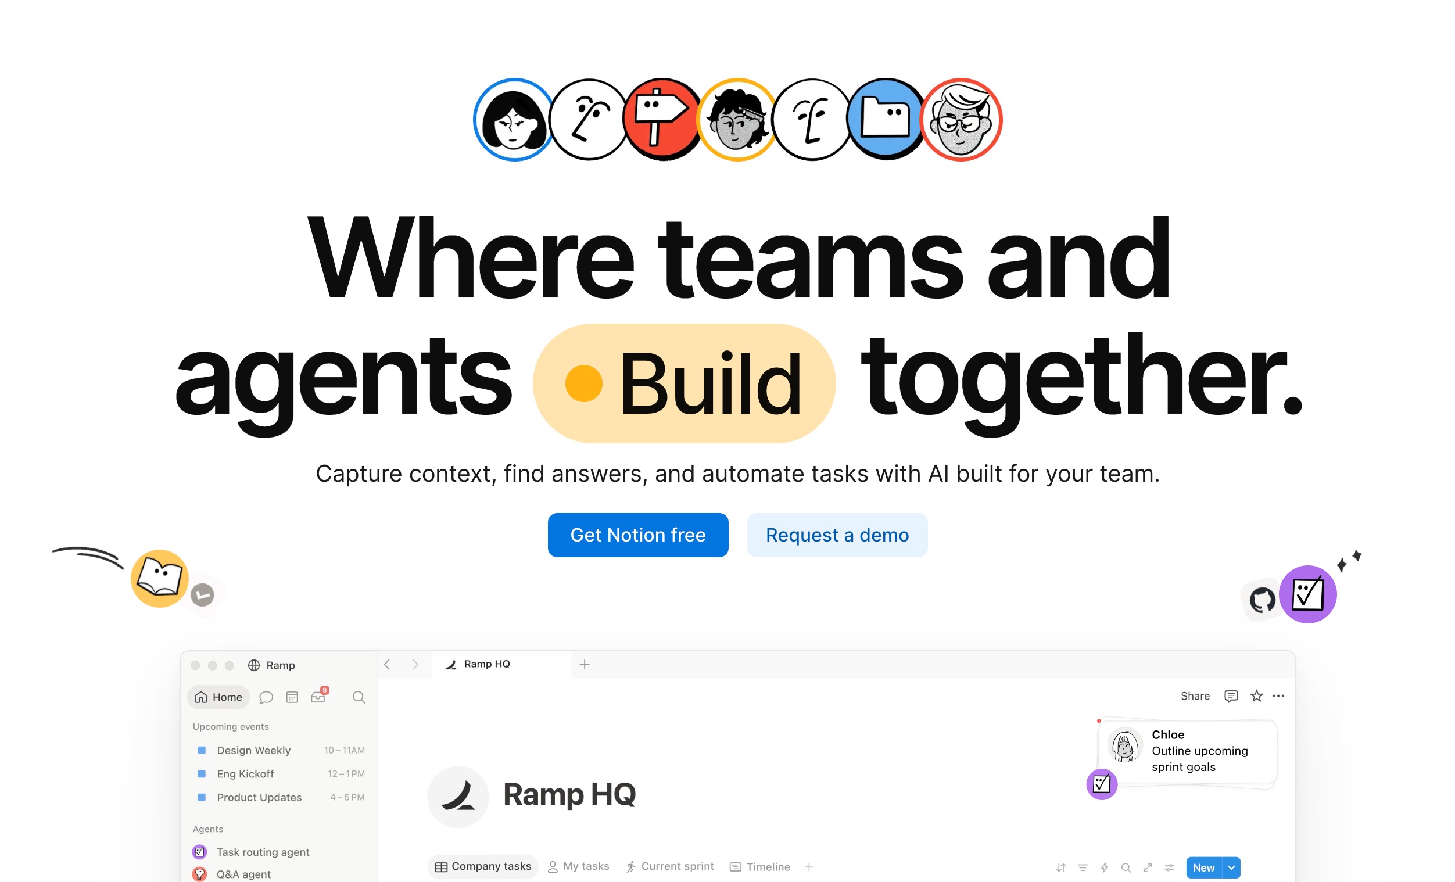Click the Share button
Screen dimensions: 1455x882
point(1195,696)
